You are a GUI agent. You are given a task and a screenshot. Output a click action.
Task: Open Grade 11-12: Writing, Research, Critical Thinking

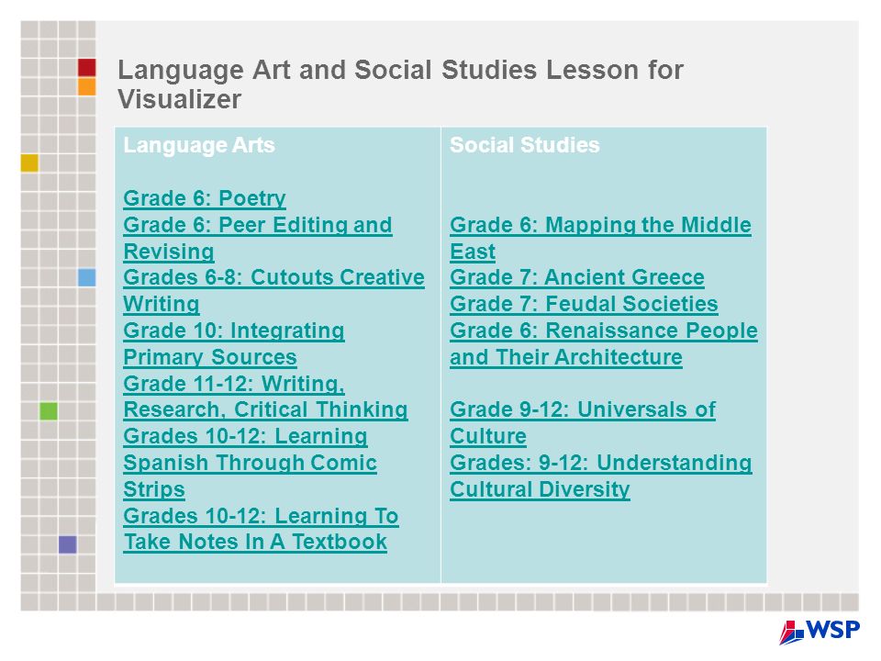265,397
